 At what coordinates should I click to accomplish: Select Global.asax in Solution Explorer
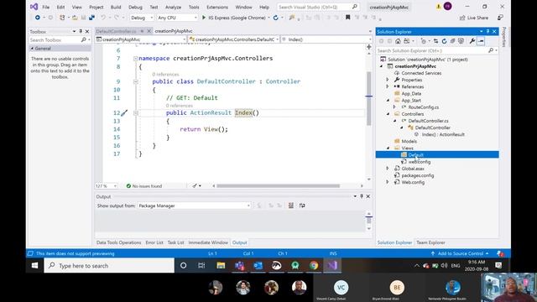pos(413,169)
